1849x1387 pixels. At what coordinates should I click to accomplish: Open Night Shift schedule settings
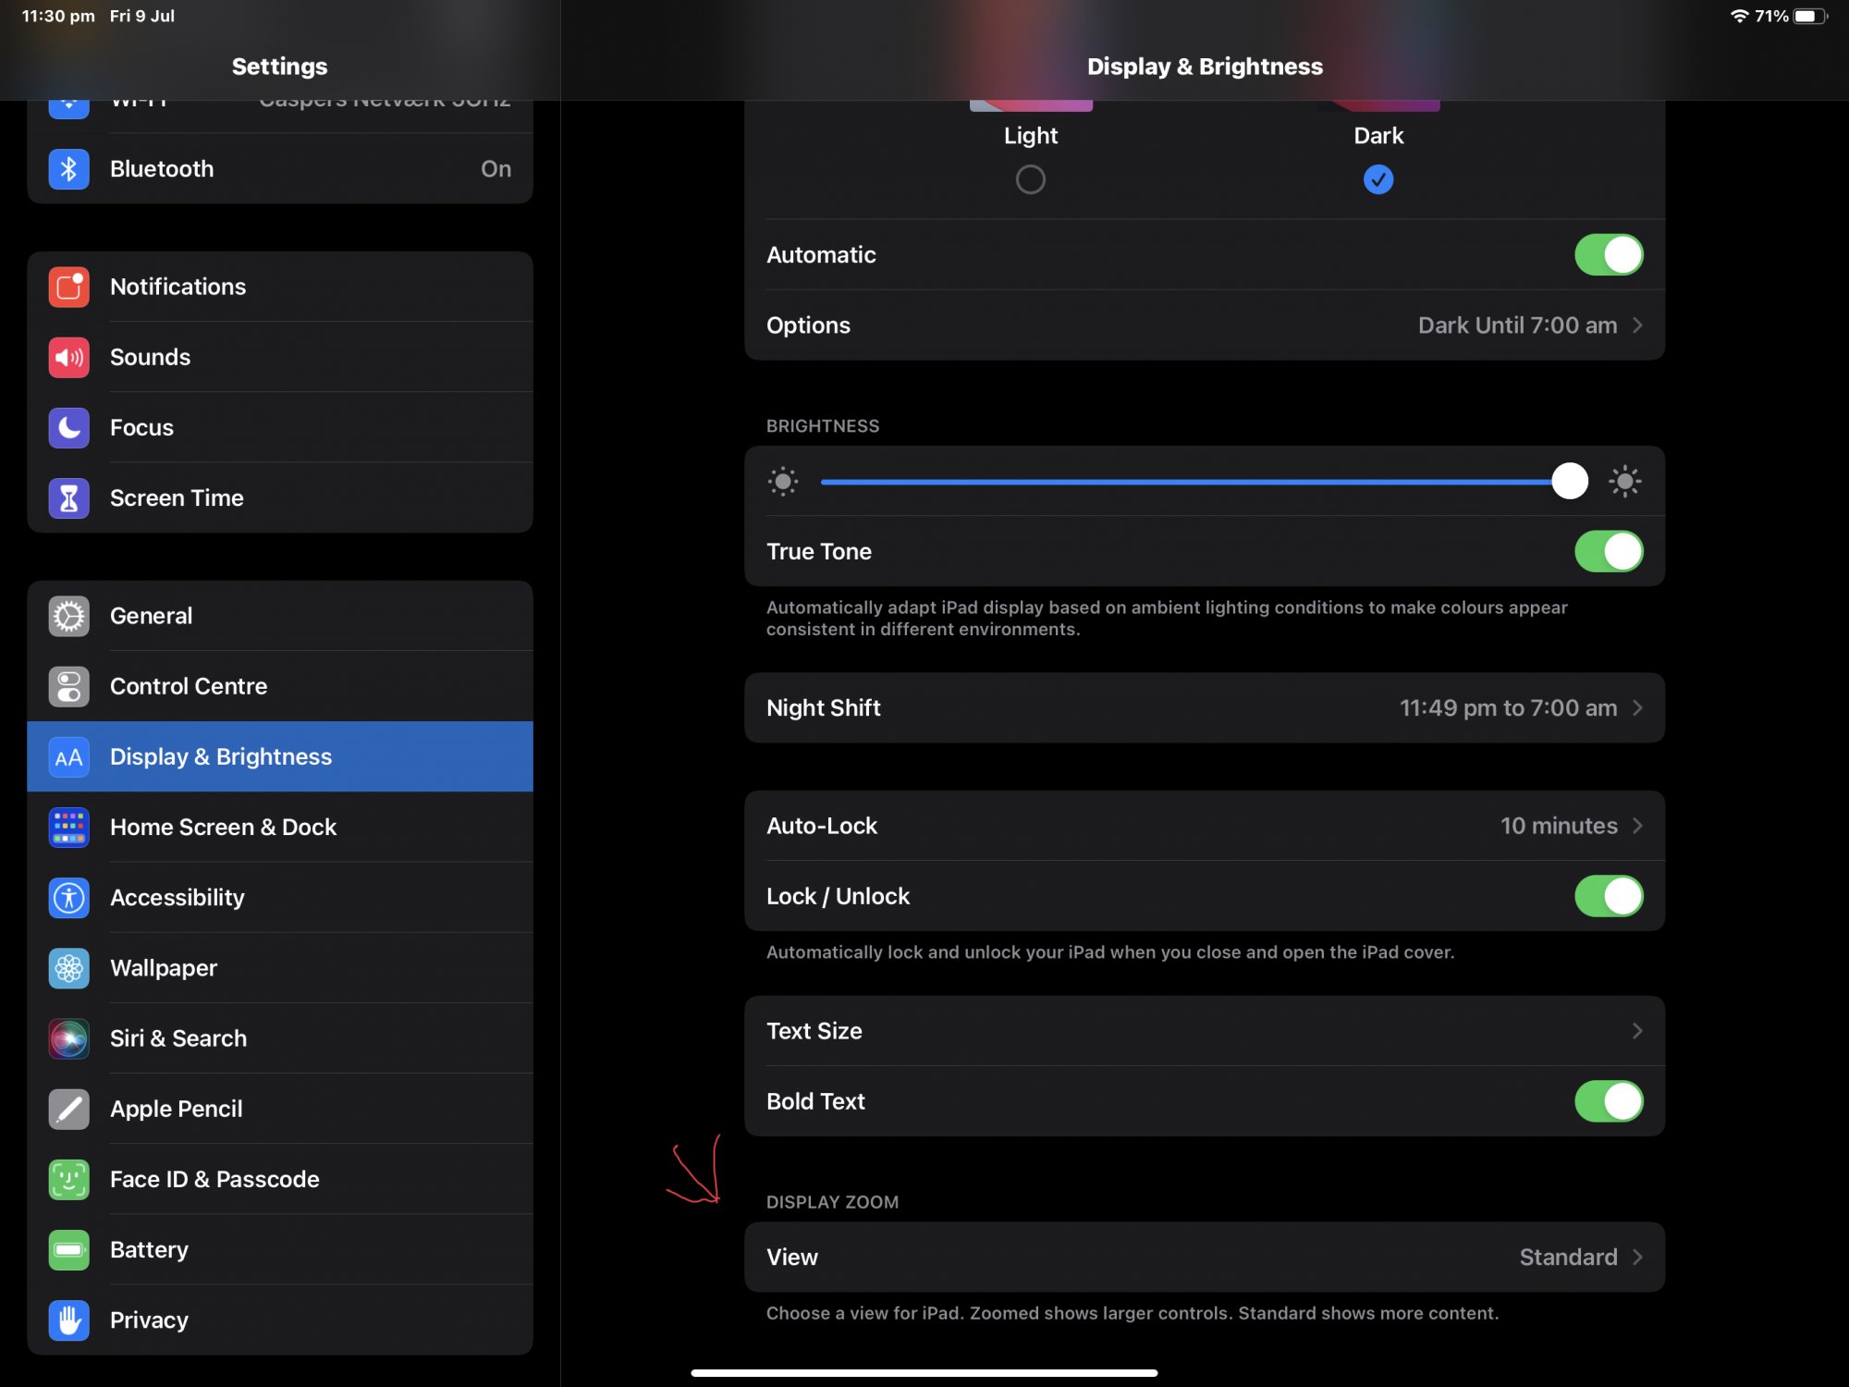(1204, 708)
